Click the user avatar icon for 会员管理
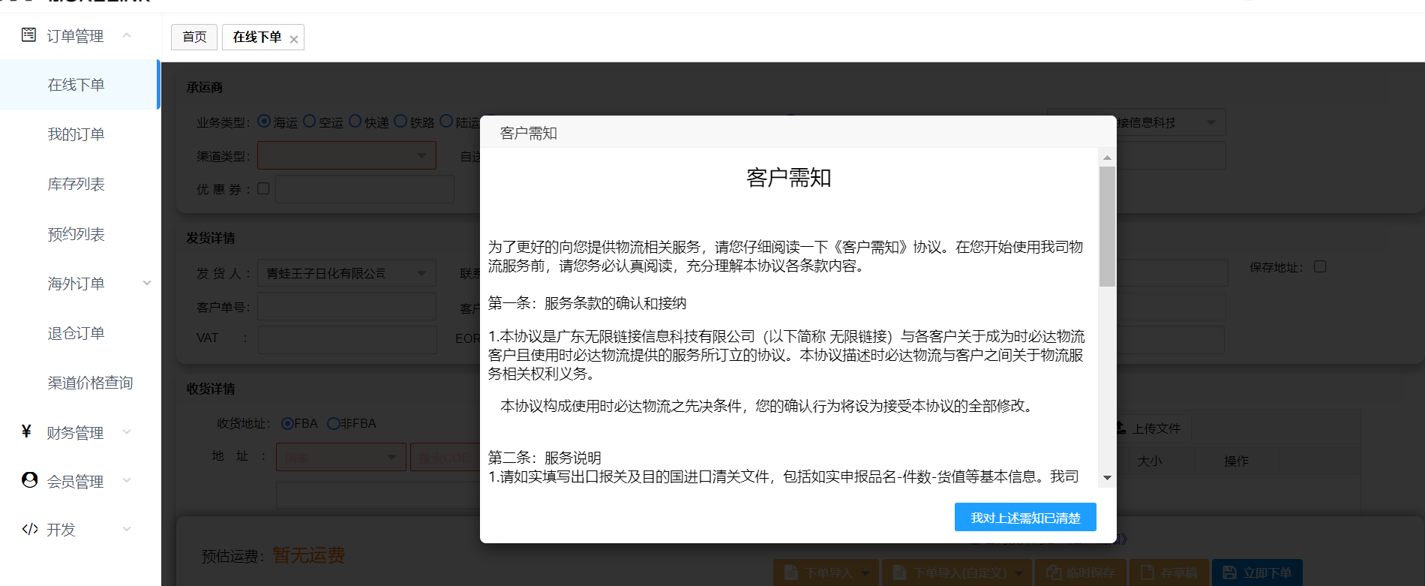Viewport: 1425px width, 586px height. click(29, 480)
